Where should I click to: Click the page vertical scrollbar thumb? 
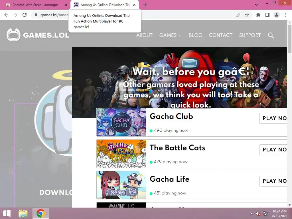click(289, 39)
